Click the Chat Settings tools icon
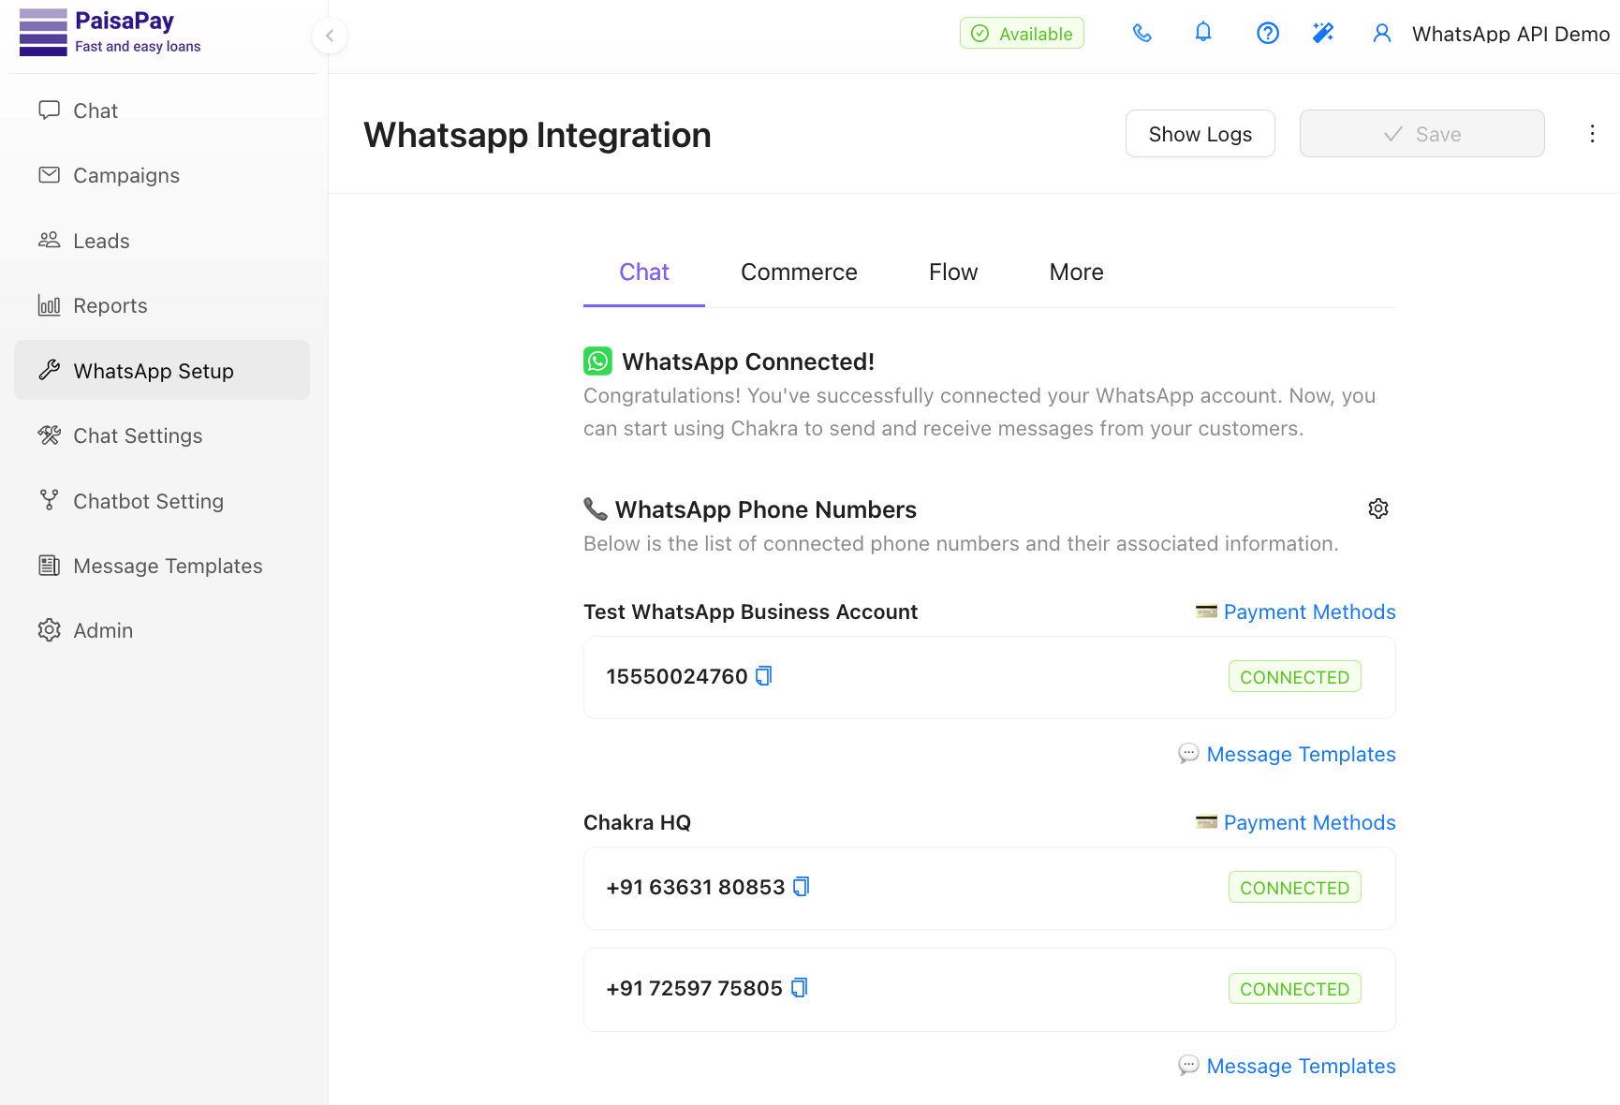The image size is (1620, 1105). coord(50,435)
